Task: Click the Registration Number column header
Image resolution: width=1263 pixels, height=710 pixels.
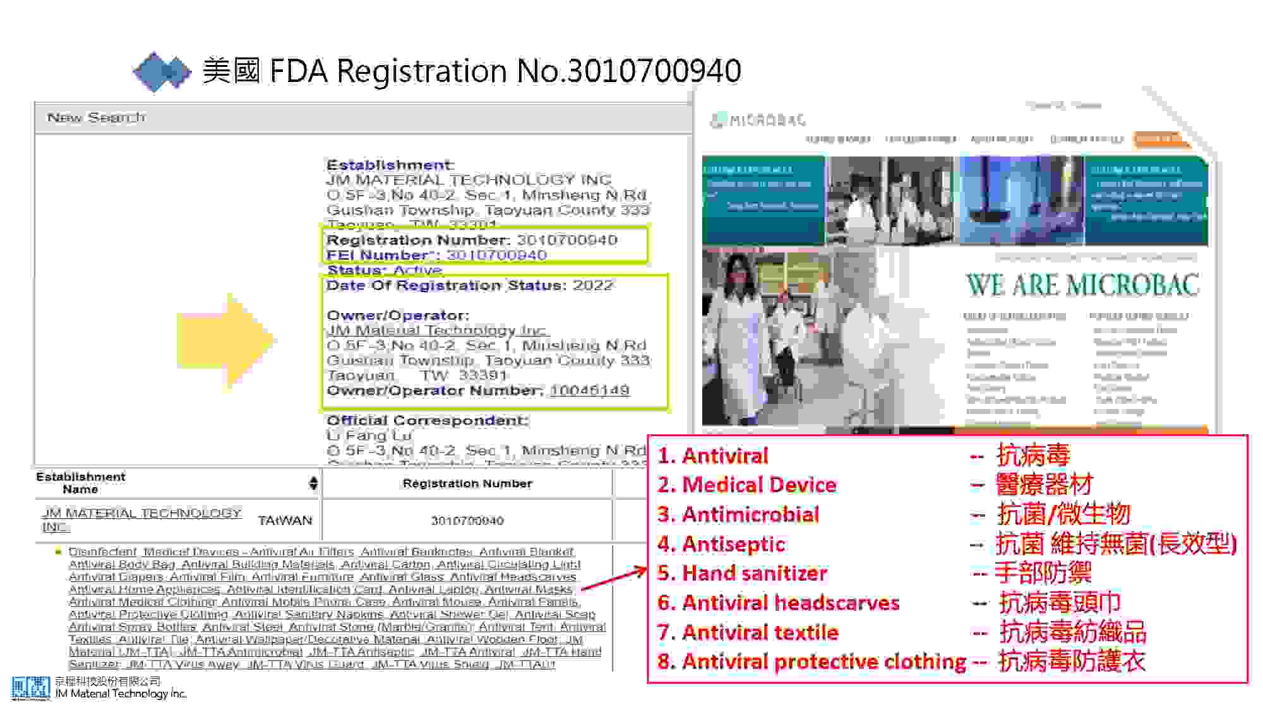Action: [467, 483]
